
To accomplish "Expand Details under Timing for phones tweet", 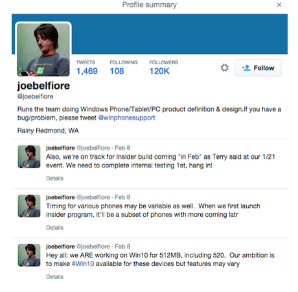I will pos(54,228).
